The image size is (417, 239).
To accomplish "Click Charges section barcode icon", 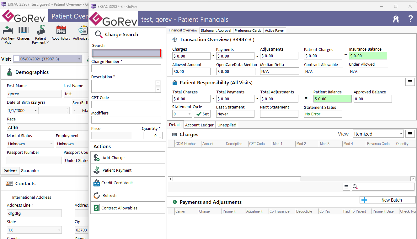I will click(x=175, y=134).
